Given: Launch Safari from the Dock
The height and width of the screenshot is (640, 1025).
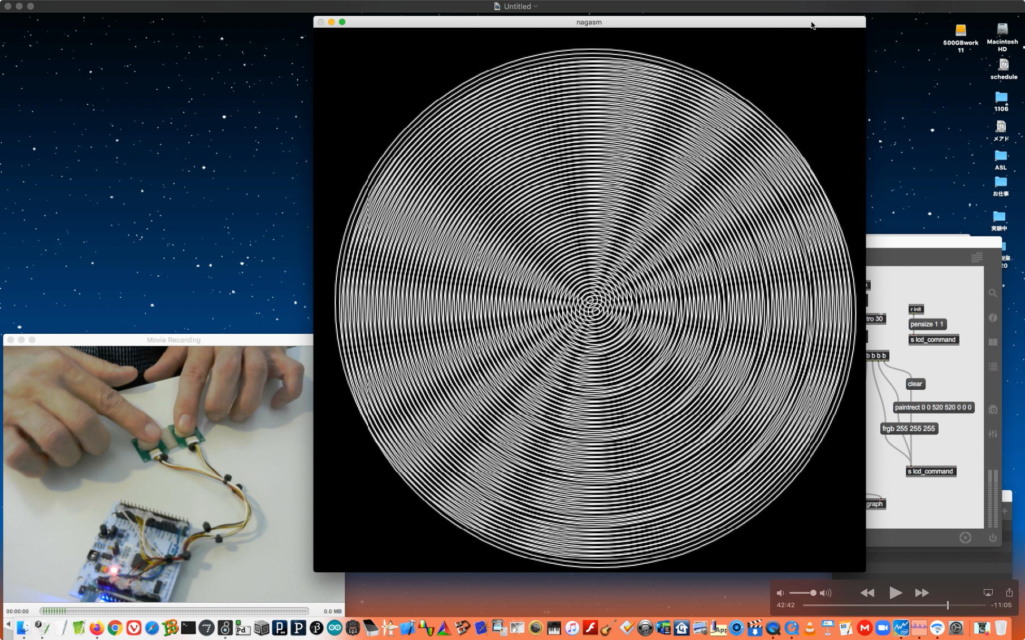Looking at the screenshot, I should click(152, 628).
